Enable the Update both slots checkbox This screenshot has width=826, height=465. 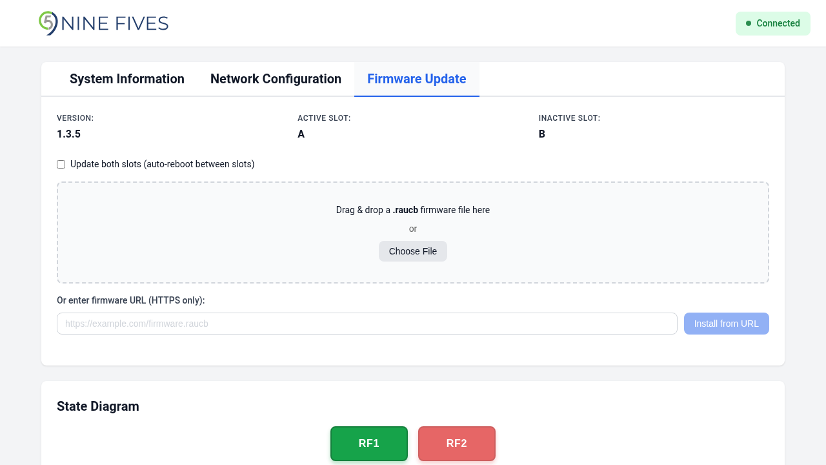61,165
